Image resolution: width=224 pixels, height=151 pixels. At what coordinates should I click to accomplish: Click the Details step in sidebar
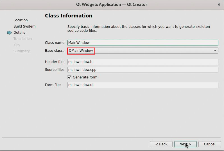[19, 33]
